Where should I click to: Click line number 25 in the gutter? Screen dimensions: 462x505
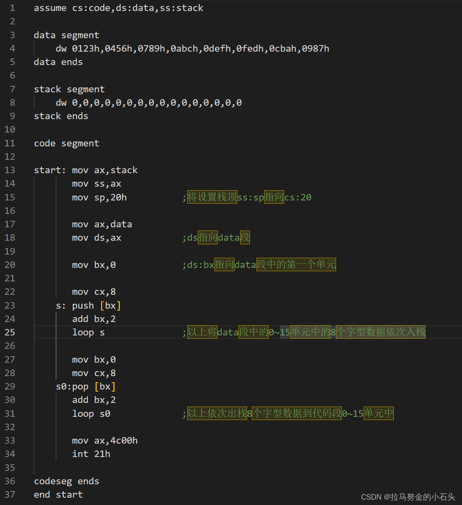(10, 332)
